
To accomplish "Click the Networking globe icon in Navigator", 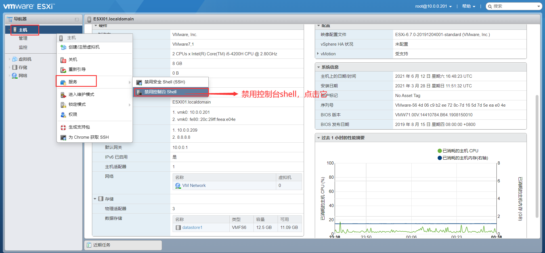I will click(x=14, y=76).
